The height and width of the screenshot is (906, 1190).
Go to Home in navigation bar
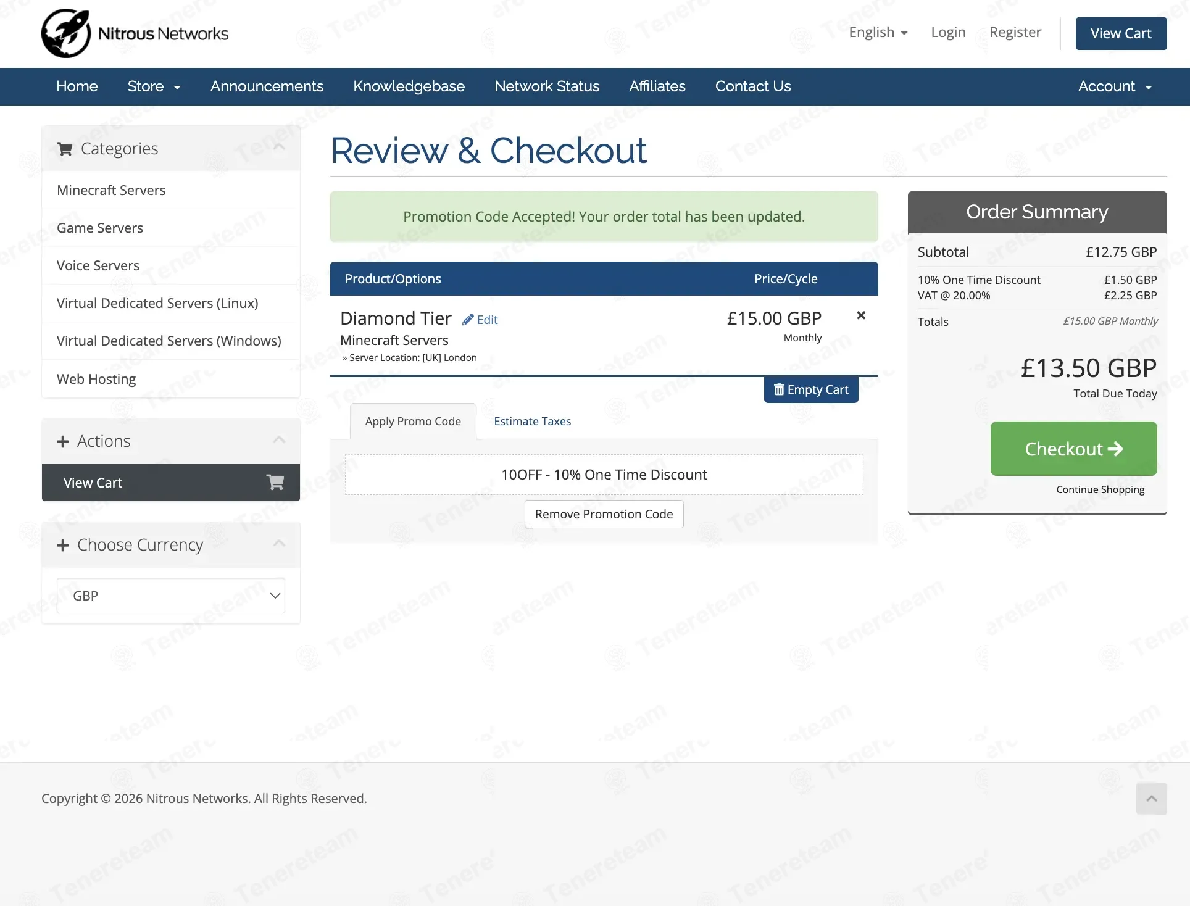(x=77, y=86)
